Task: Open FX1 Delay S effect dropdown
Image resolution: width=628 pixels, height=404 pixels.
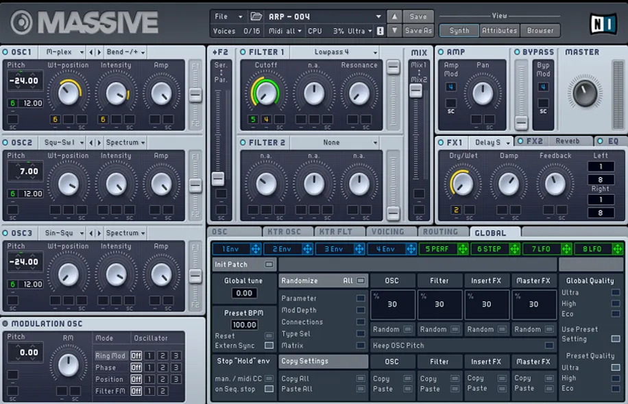Action: (x=491, y=143)
